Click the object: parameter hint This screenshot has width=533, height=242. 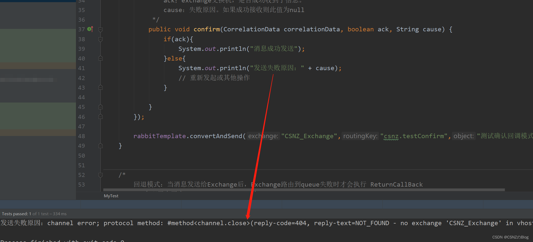[x=463, y=136]
